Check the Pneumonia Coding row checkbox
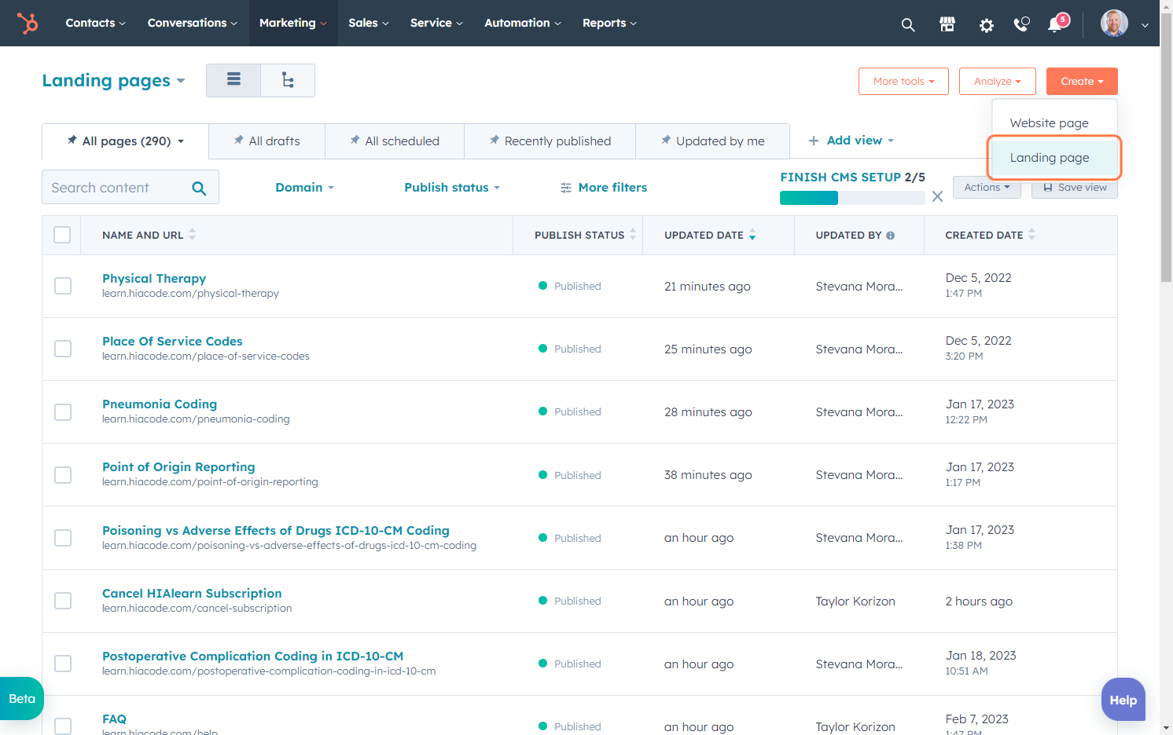The image size is (1173, 735). point(63,412)
